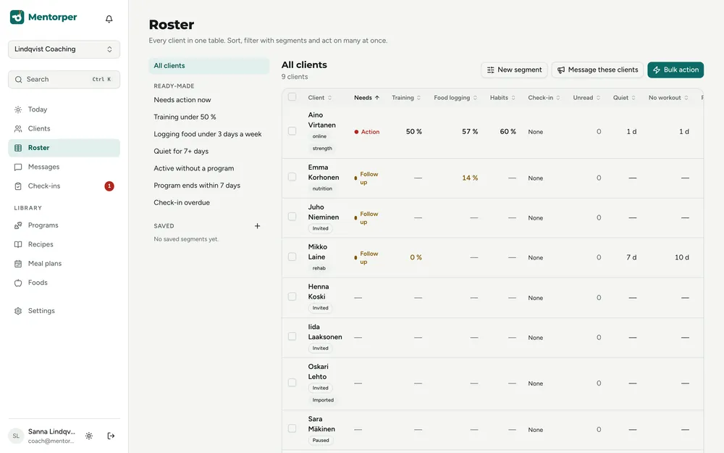This screenshot has width=724, height=453.
Task: Click the strength tag under Aino Virtanen
Action: [x=322, y=149]
